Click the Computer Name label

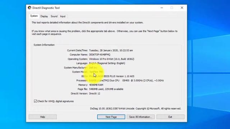point(79,54)
